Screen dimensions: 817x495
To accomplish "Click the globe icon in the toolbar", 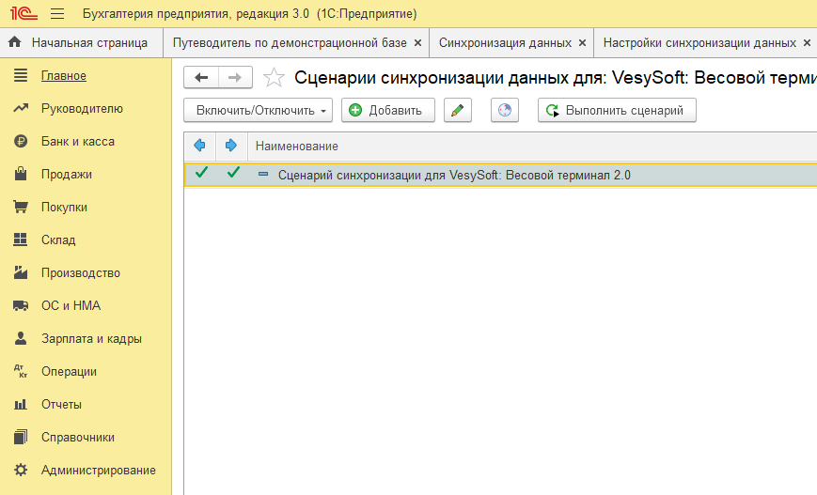I will pyautogui.click(x=505, y=111).
